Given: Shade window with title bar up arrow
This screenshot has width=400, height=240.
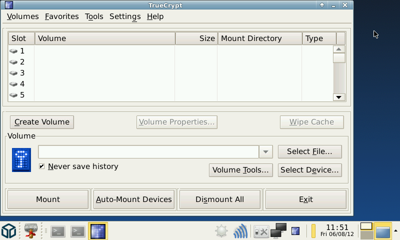Looking at the screenshot, I should [x=322, y=5].
